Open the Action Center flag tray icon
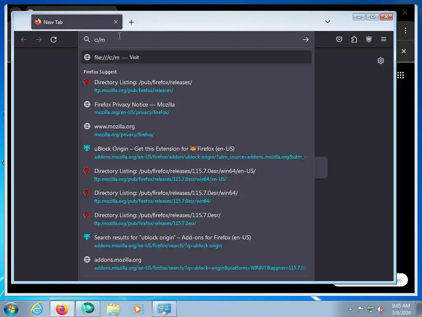This screenshot has height=317, width=422. (360, 309)
